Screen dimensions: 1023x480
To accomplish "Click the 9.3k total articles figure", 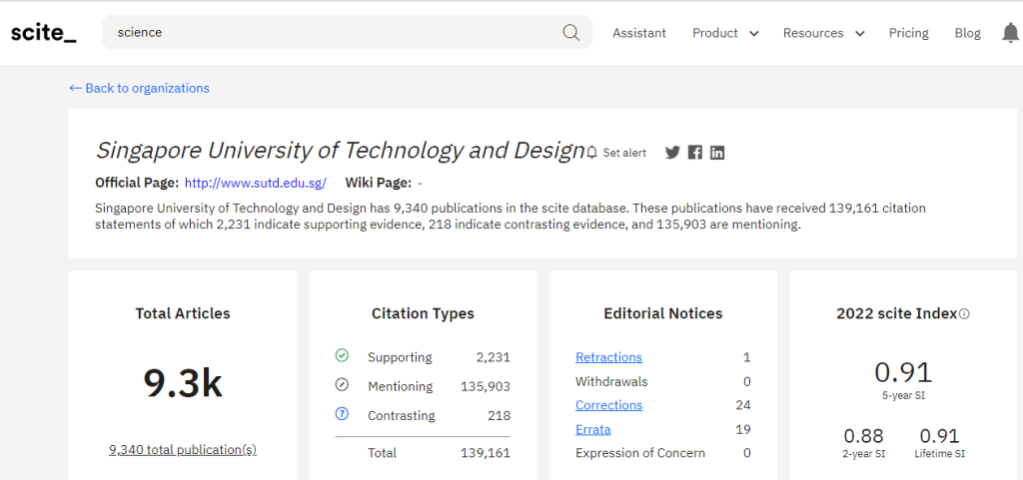I will pos(183,383).
